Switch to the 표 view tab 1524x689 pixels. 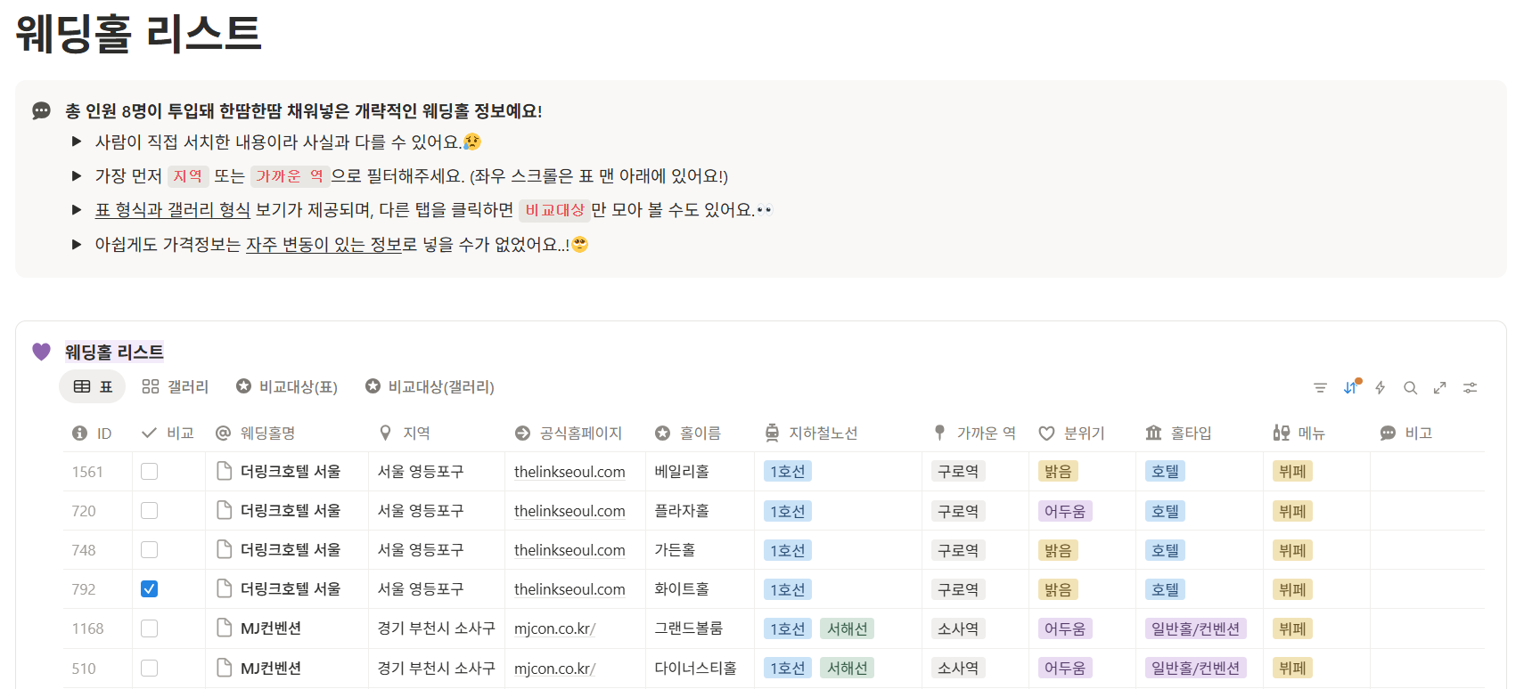pos(93,386)
